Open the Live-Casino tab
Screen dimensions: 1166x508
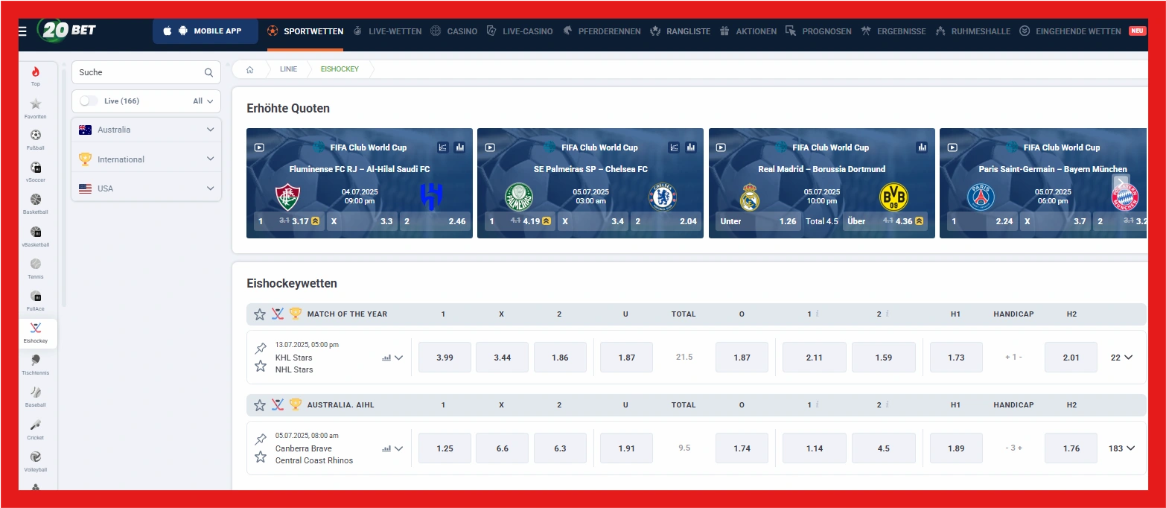tap(520, 31)
